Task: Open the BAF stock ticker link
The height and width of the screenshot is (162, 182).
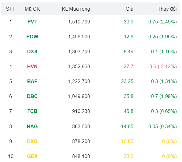Action: [32, 82]
